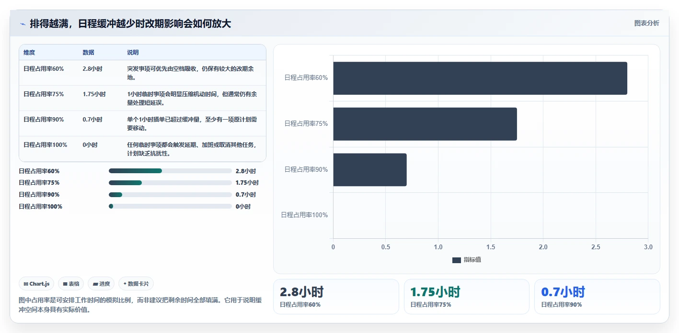Image resolution: width=679 pixels, height=333 pixels.
Task: Click the 数据 table column header
Action: click(x=88, y=53)
